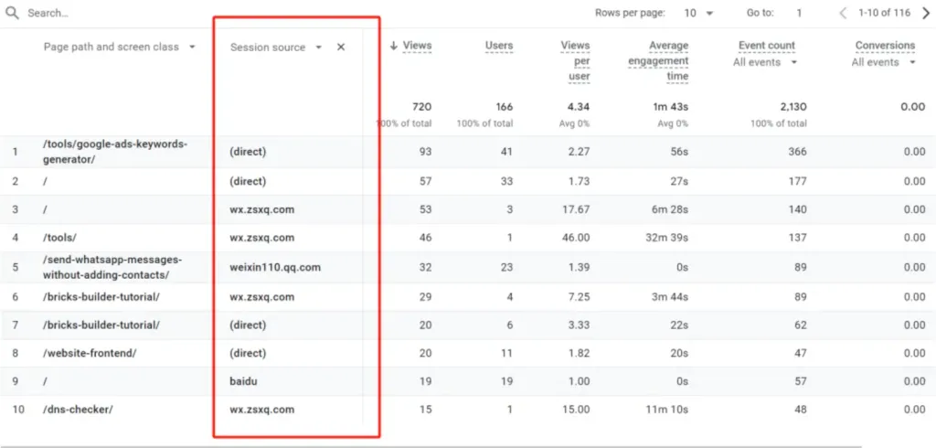Expand the Page path and screen class dropdown
This screenshot has width=936, height=448.
point(192,47)
